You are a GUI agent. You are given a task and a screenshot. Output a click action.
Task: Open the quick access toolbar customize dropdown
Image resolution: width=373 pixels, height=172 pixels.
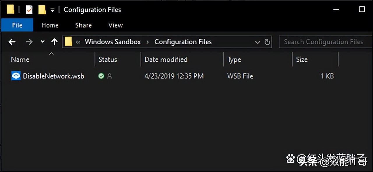point(52,9)
